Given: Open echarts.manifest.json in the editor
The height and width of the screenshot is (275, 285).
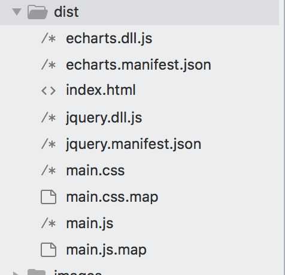Looking at the screenshot, I should tap(138, 65).
